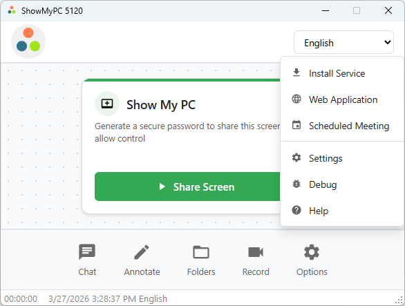Select the Annotate pencil tool
The width and height of the screenshot is (405, 306).
(x=142, y=260)
